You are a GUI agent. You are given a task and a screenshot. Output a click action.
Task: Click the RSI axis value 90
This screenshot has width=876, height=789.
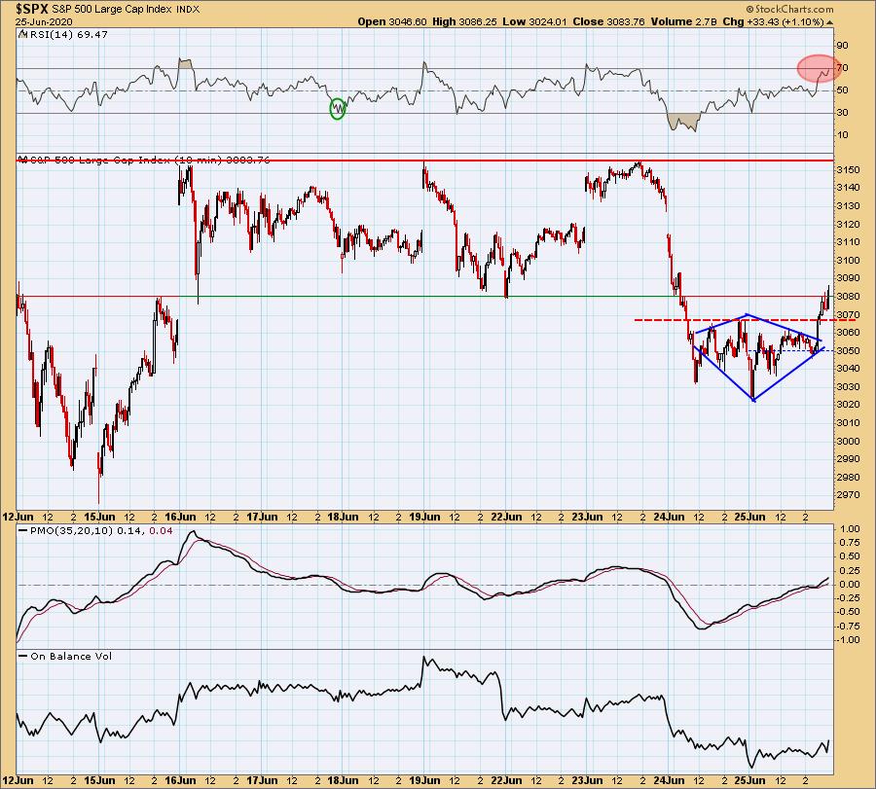coord(842,45)
